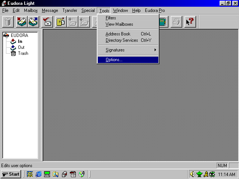Open the Mailbox menu
Screen dimensions: 239x179
click(31, 10)
